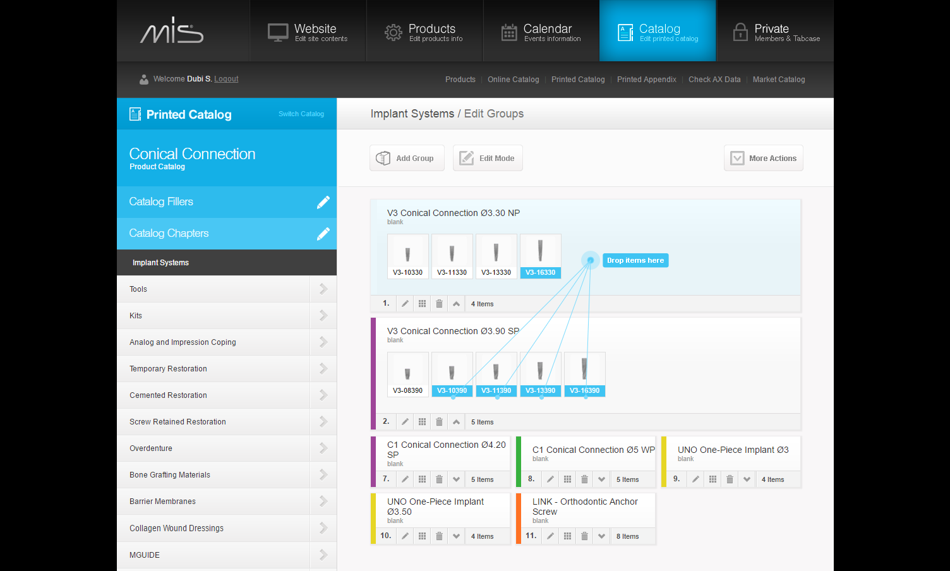Go to Online Catalog submenu
950x571 pixels.
coord(514,80)
